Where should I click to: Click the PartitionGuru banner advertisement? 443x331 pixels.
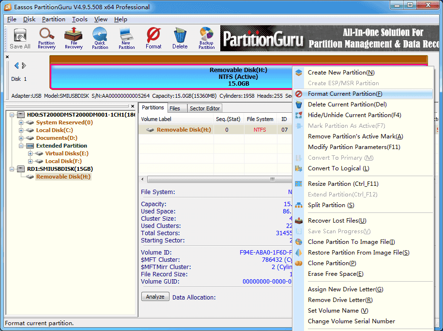tap(329, 38)
